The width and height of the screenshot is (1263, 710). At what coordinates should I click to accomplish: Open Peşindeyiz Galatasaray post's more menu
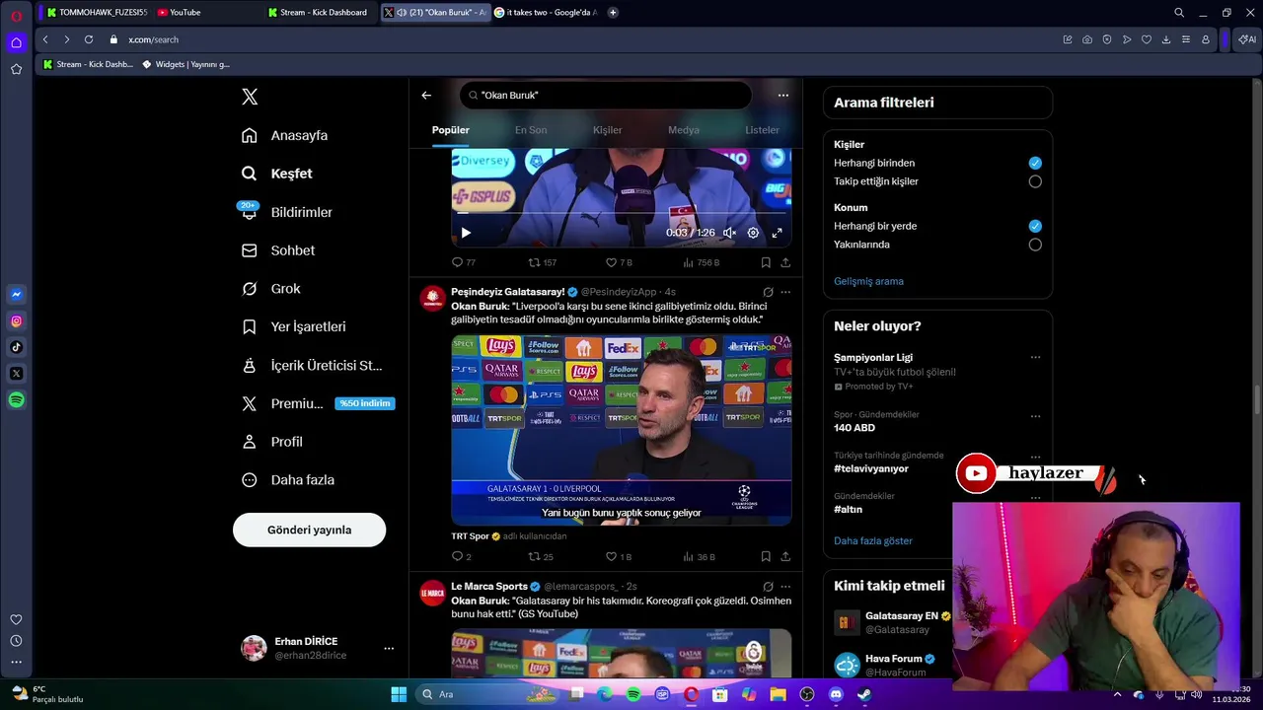click(785, 292)
